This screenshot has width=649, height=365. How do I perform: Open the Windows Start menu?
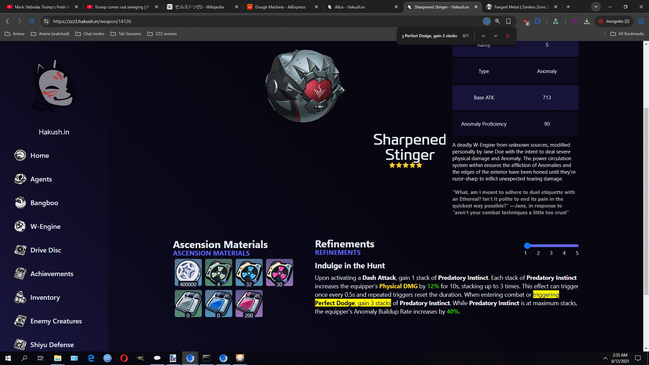(8, 358)
